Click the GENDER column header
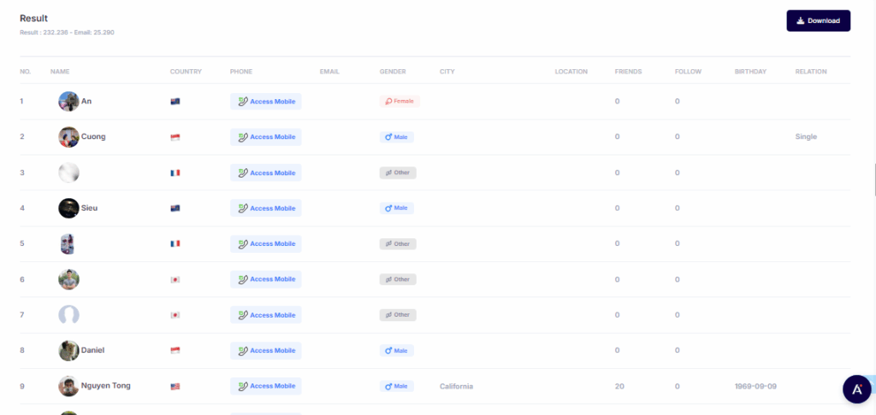 click(393, 72)
